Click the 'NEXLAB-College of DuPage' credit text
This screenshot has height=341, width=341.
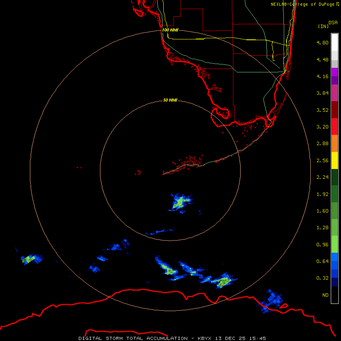click(303, 4)
